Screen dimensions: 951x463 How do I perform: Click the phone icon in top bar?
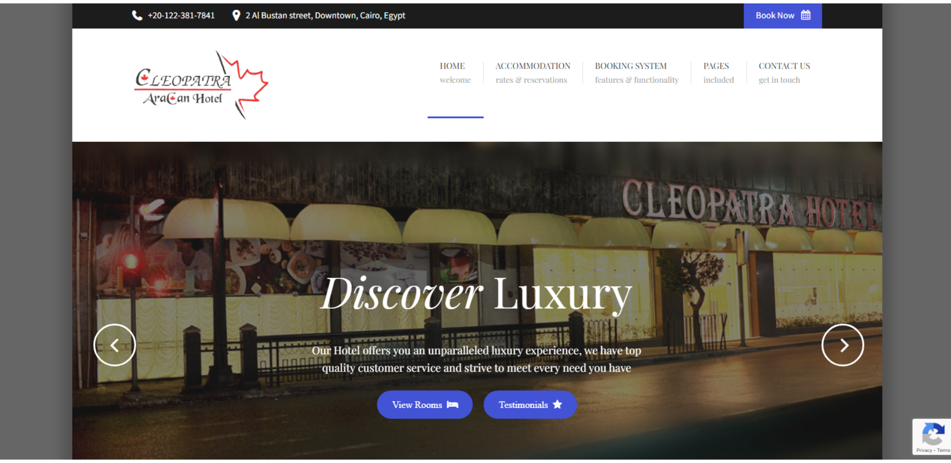[x=137, y=16]
